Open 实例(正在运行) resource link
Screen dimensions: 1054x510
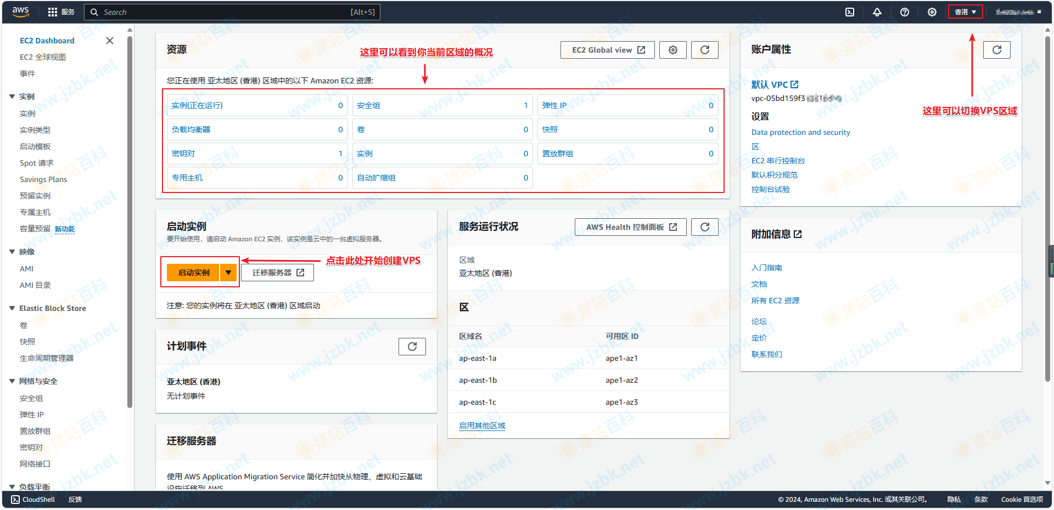pos(197,105)
